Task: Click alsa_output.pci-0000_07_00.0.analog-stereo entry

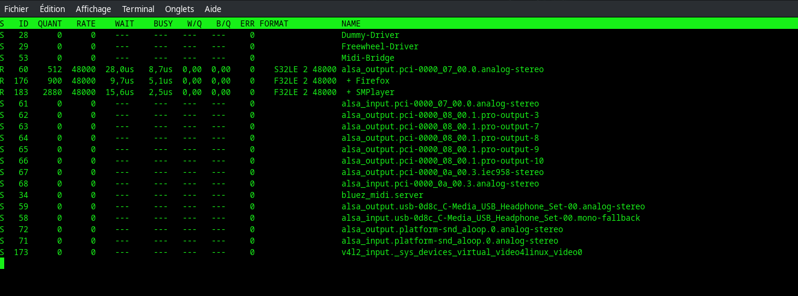Action: (x=443, y=70)
